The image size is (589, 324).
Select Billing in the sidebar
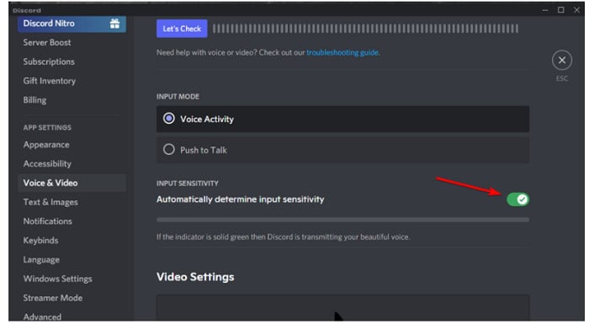pos(34,100)
